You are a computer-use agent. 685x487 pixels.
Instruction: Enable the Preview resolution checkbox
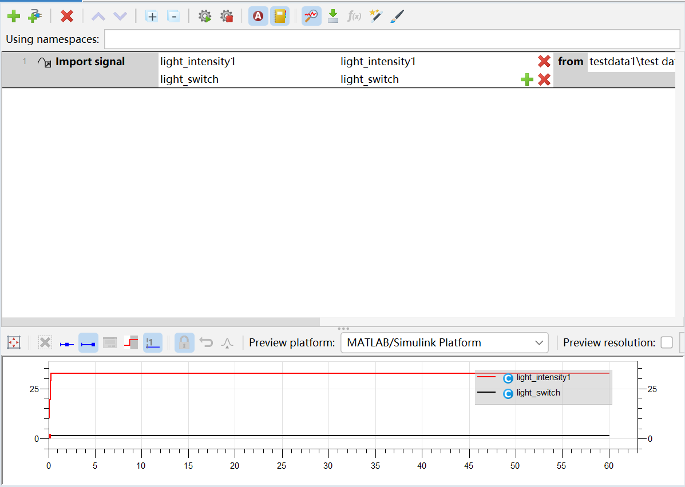[667, 342]
